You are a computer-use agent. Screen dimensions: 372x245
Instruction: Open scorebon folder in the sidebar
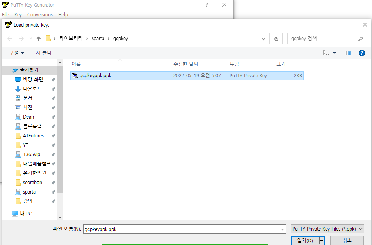click(x=32, y=183)
